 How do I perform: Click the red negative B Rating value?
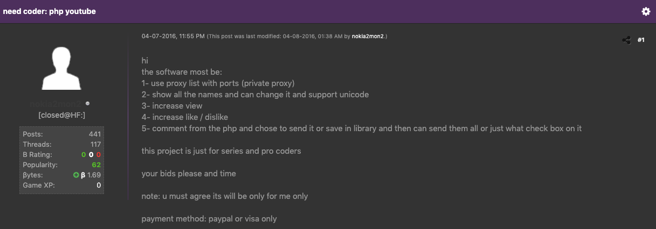coord(99,154)
